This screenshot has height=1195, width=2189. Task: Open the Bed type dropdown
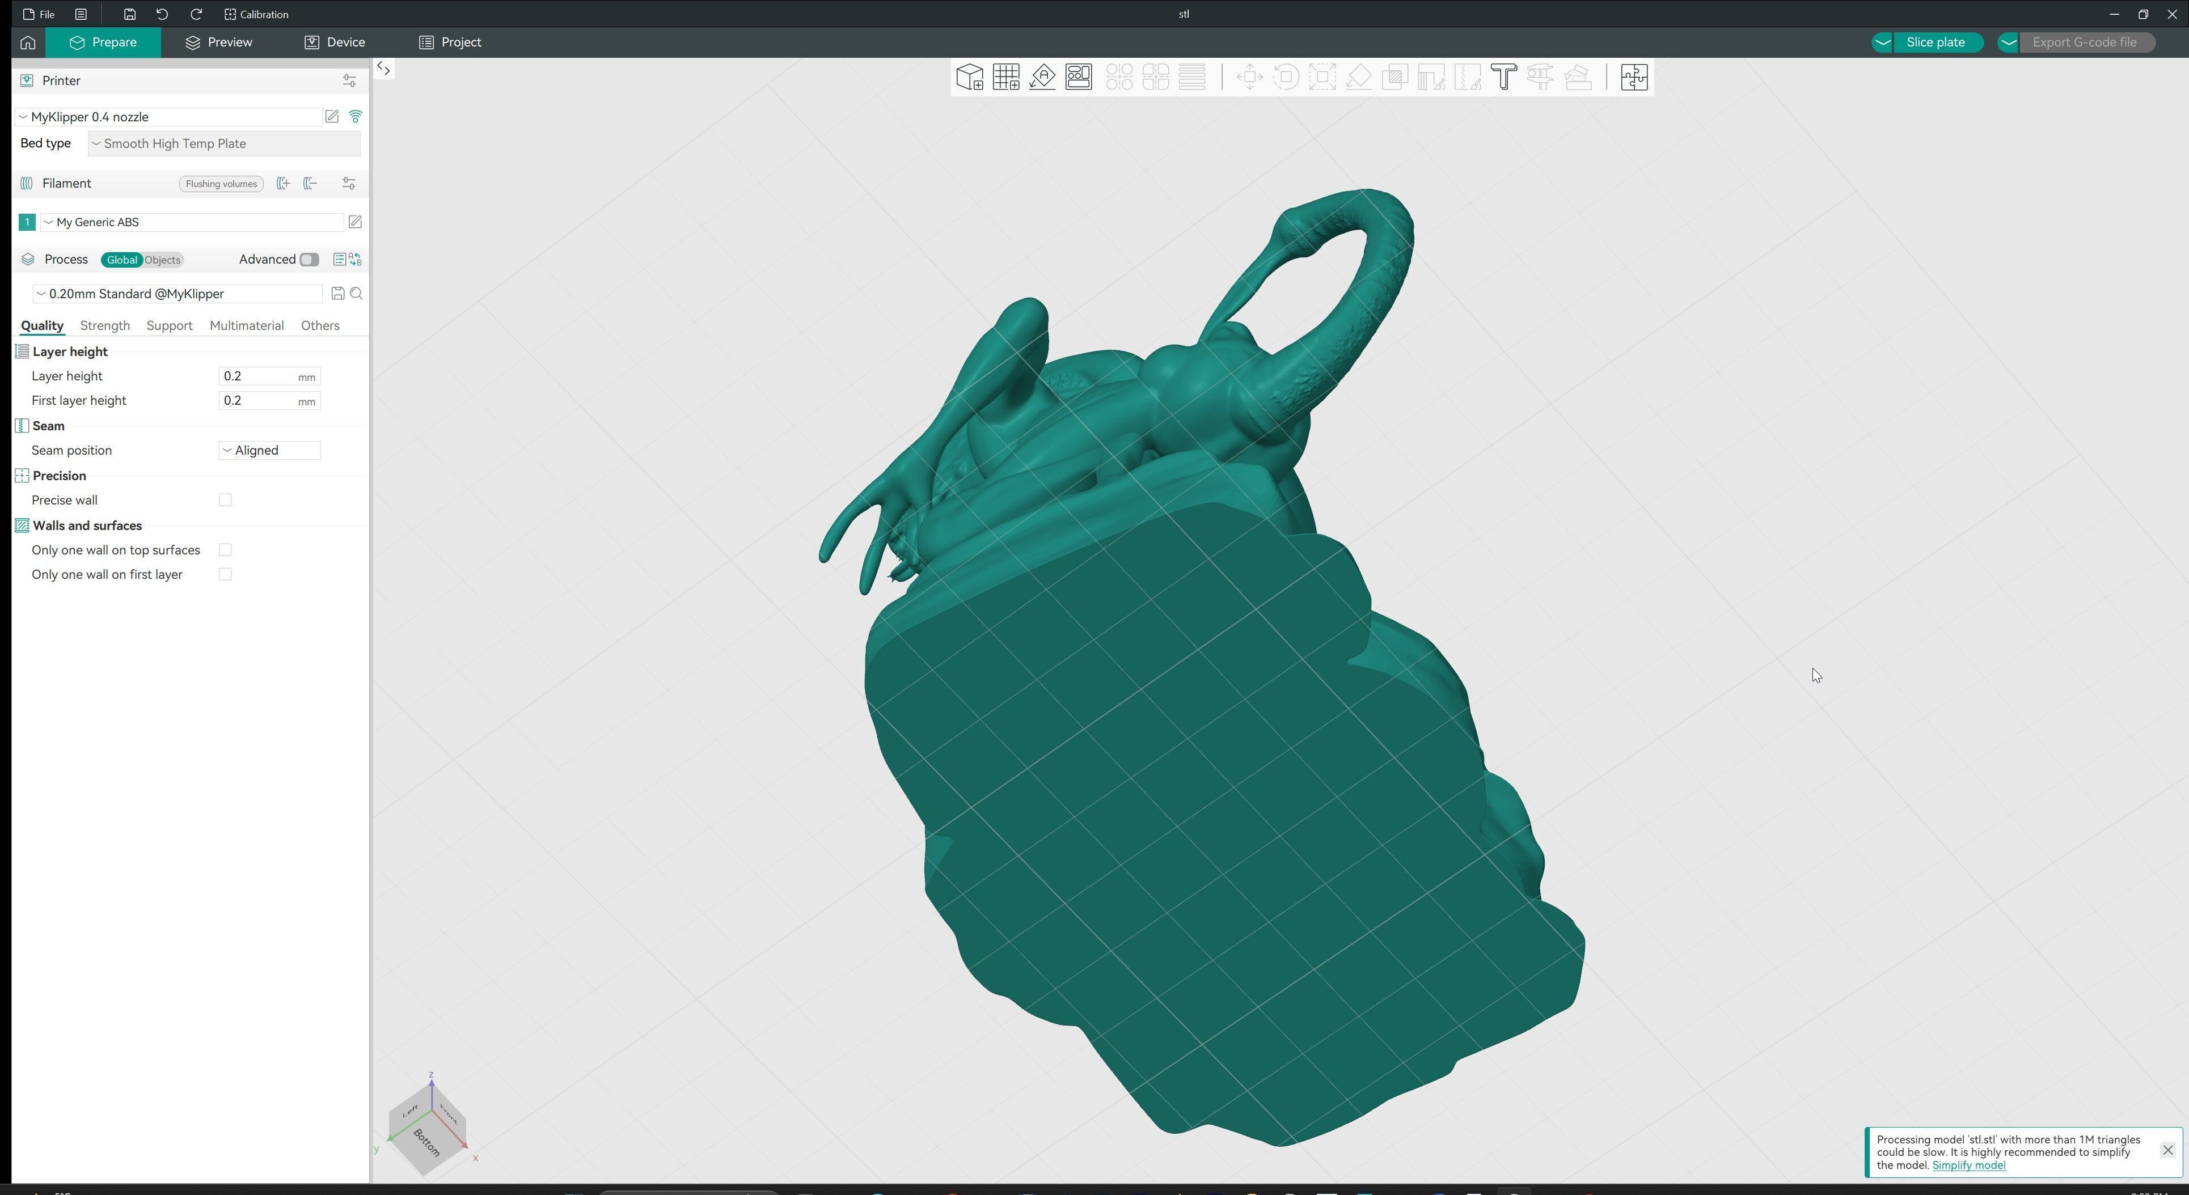click(225, 143)
